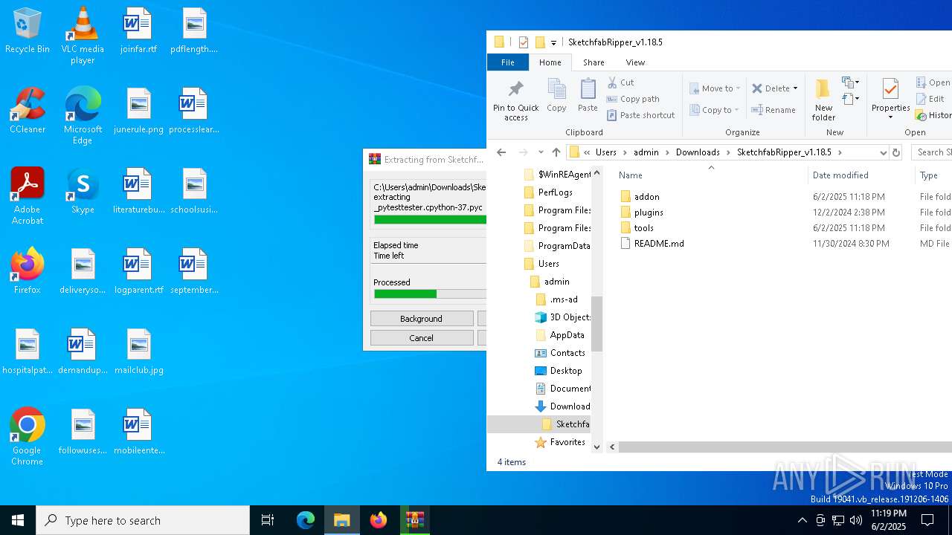The image size is (952, 535).
Task: Select the tools folder
Action: 643,228
